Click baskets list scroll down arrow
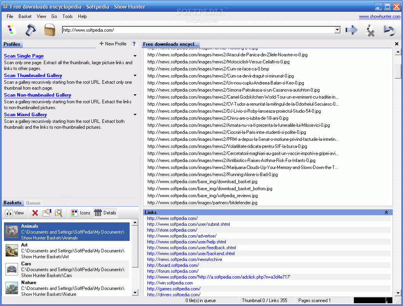 (x=135, y=292)
